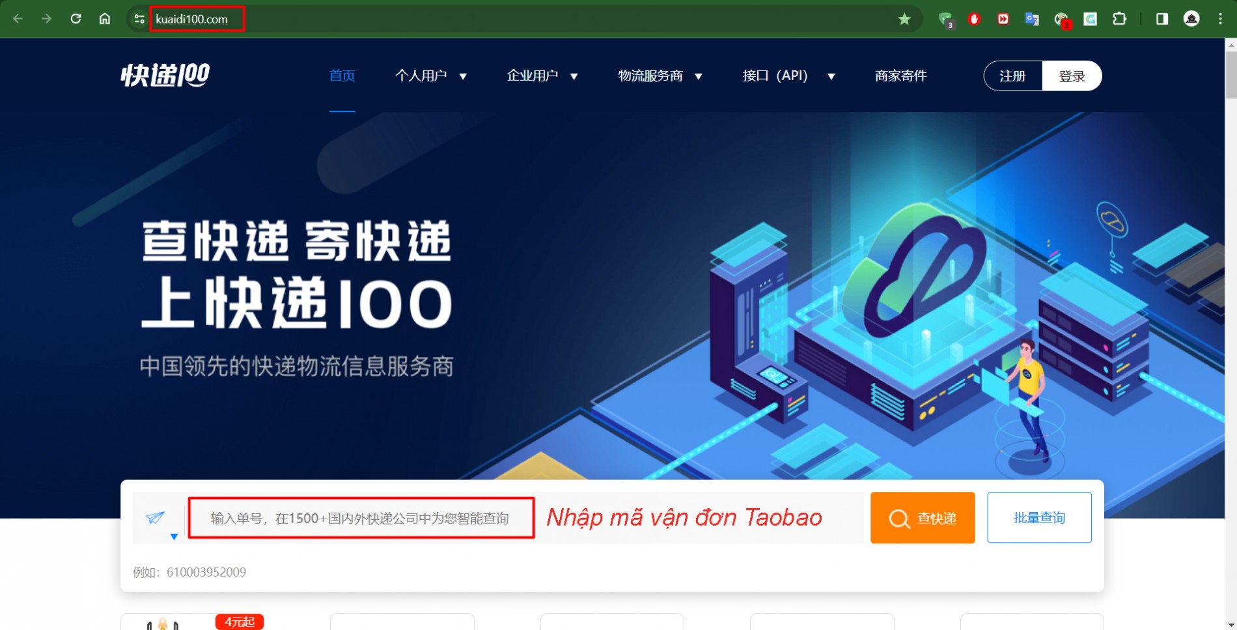Click the 登录 login button
1237x630 pixels.
[x=1072, y=76]
